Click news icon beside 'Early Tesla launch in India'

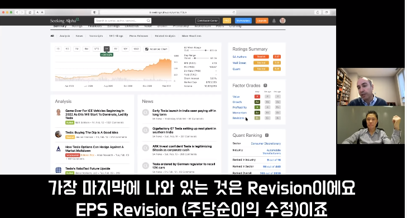[146, 112]
